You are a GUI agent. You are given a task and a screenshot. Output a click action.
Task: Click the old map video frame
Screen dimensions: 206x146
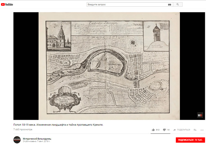109,66
